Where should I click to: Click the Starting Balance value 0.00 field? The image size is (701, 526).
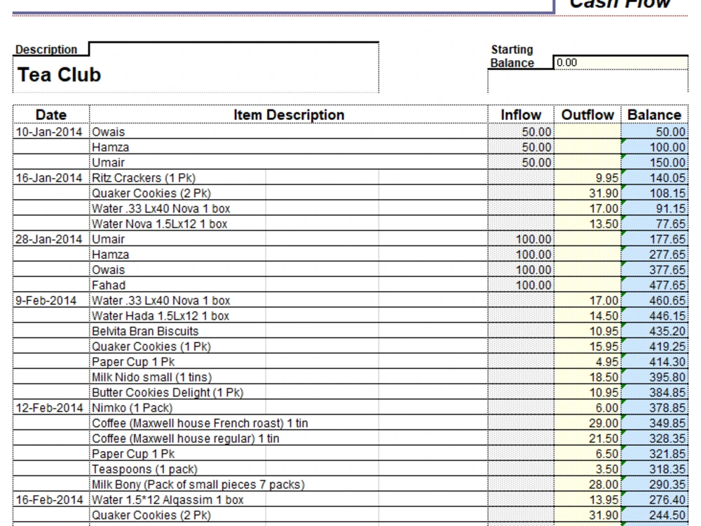click(620, 62)
